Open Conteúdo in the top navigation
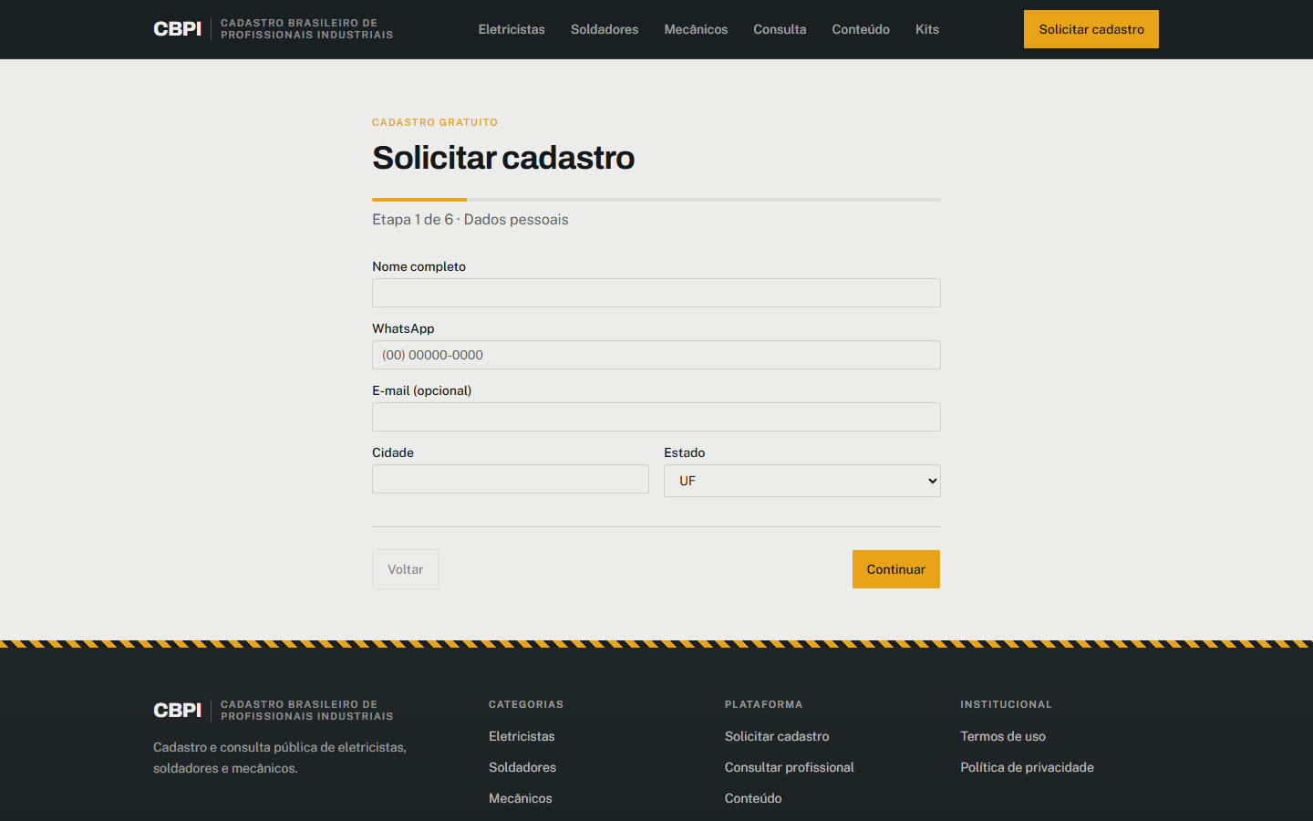 click(x=861, y=29)
